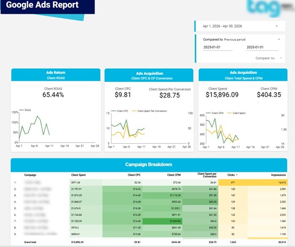Screen dimensions: 295x247
Task: Select $15,896.09 in the Grand total row
Action: point(77,242)
